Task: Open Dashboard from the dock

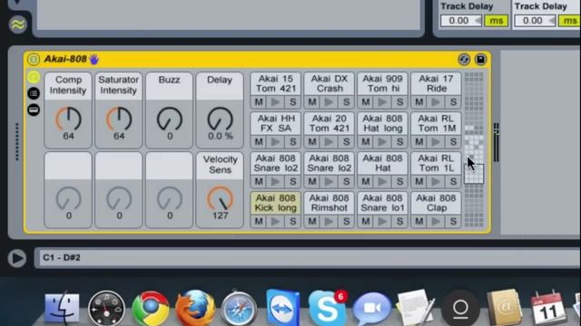Action: (106, 309)
